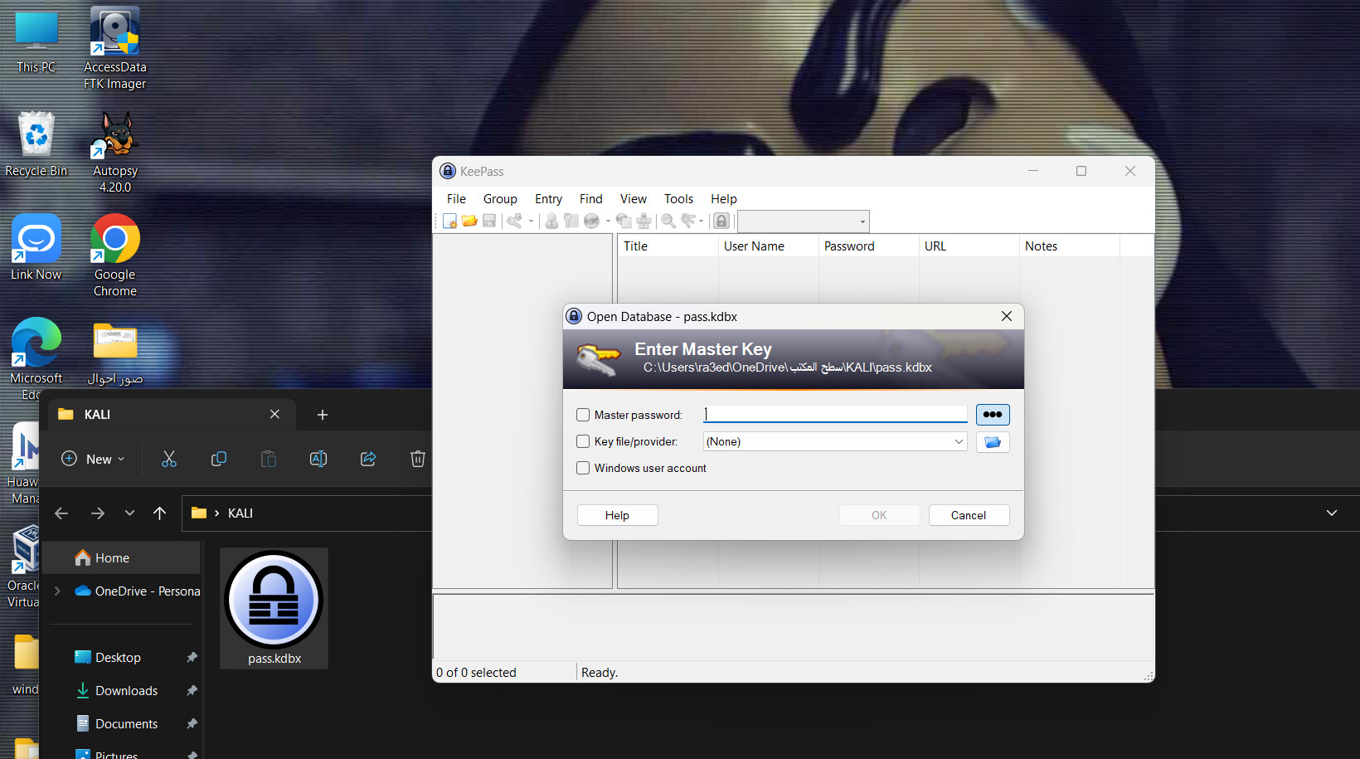The height and width of the screenshot is (759, 1360).
Task: Click the Forward arrow in Explorer
Action: point(98,513)
